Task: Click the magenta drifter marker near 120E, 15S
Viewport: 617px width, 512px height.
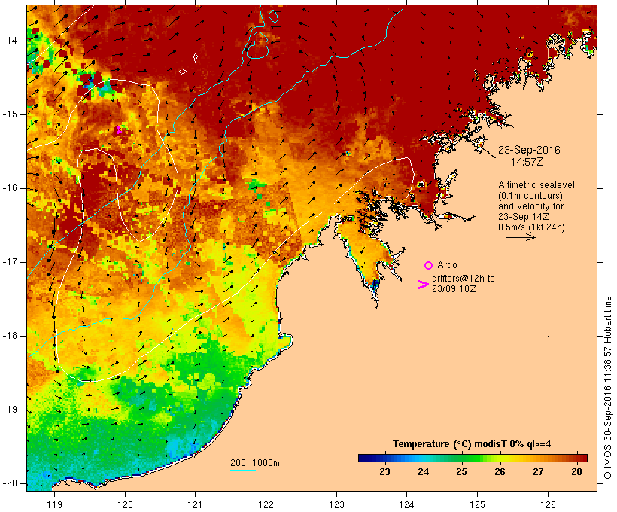Action: click(118, 130)
